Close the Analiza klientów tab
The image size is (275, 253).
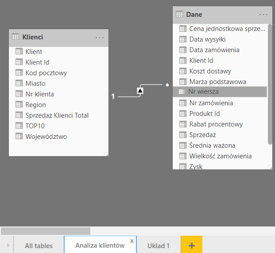click(132, 241)
